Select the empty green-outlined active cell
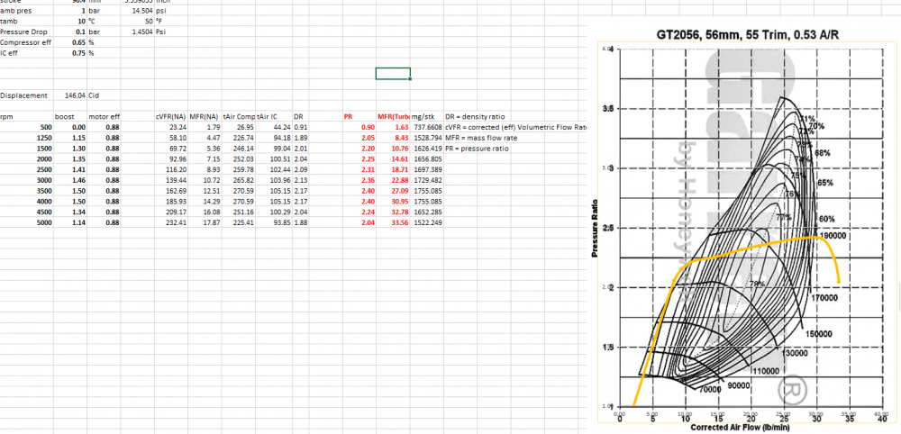 pos(393,74)
